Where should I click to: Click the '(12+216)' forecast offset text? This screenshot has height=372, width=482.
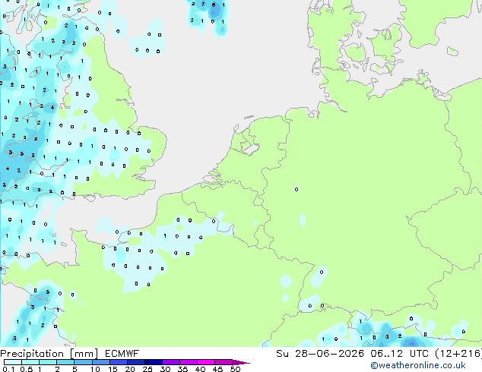[458, 354]
